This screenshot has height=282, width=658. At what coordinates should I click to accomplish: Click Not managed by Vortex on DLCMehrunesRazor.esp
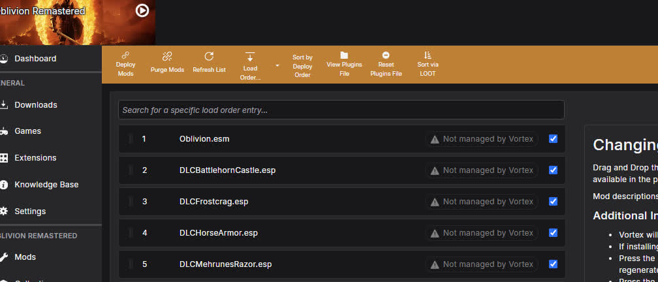(482, 264)
